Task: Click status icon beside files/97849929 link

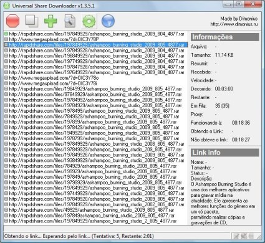Action: 6,94
